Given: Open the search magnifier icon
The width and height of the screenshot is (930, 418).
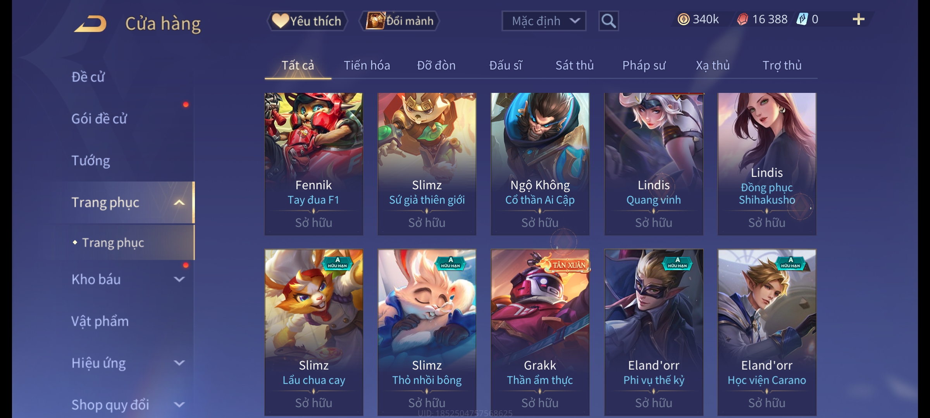Looking at the screenshot, I should coord(608,21).
